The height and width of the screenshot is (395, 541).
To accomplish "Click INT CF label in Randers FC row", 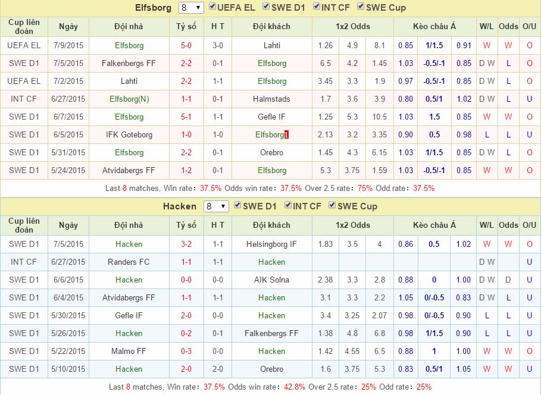I will 24,262.
